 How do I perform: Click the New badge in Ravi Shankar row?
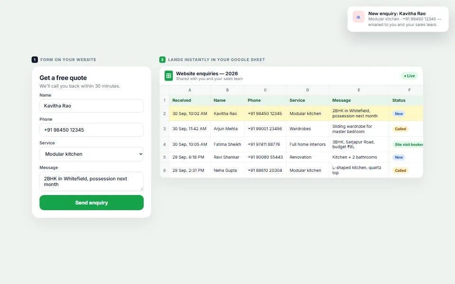[x=399, y=157]
